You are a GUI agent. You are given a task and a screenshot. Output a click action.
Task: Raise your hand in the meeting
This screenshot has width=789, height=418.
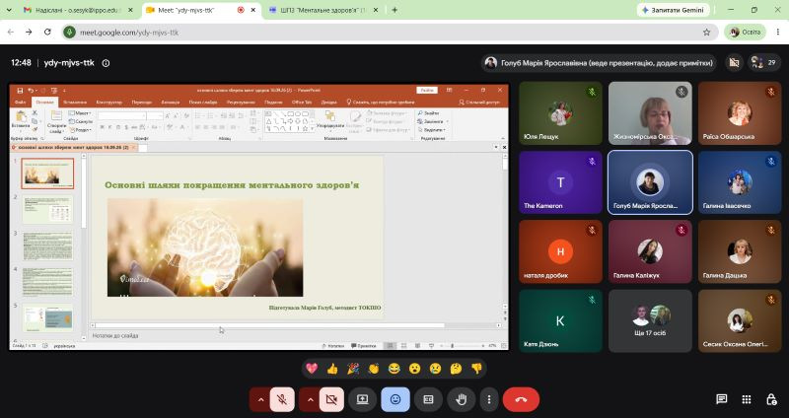point(461,400)
